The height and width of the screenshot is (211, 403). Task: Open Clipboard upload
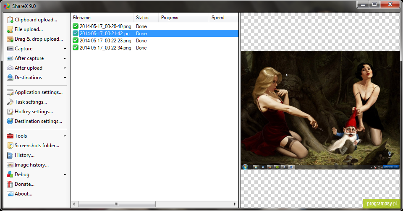pos(36,20)
